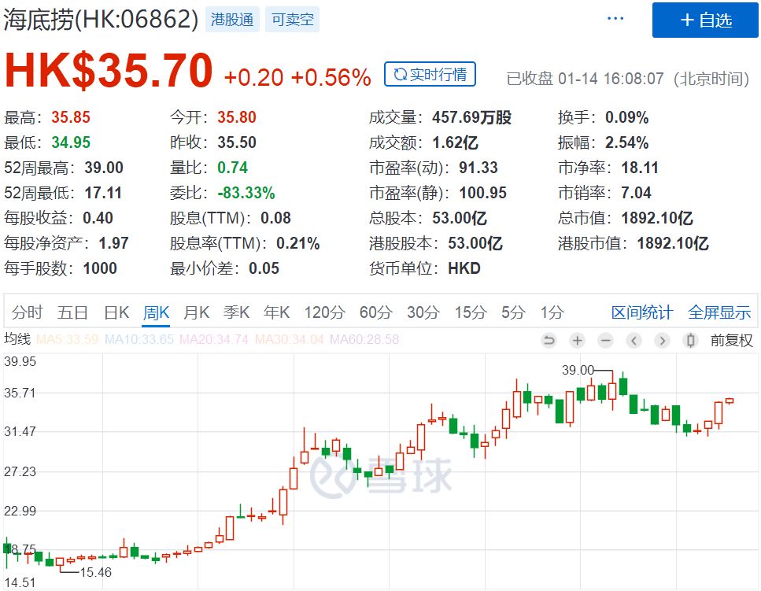Switch to the 30分 chart tab
This screenshot has width=761, height=591.
tap(423, 312)
